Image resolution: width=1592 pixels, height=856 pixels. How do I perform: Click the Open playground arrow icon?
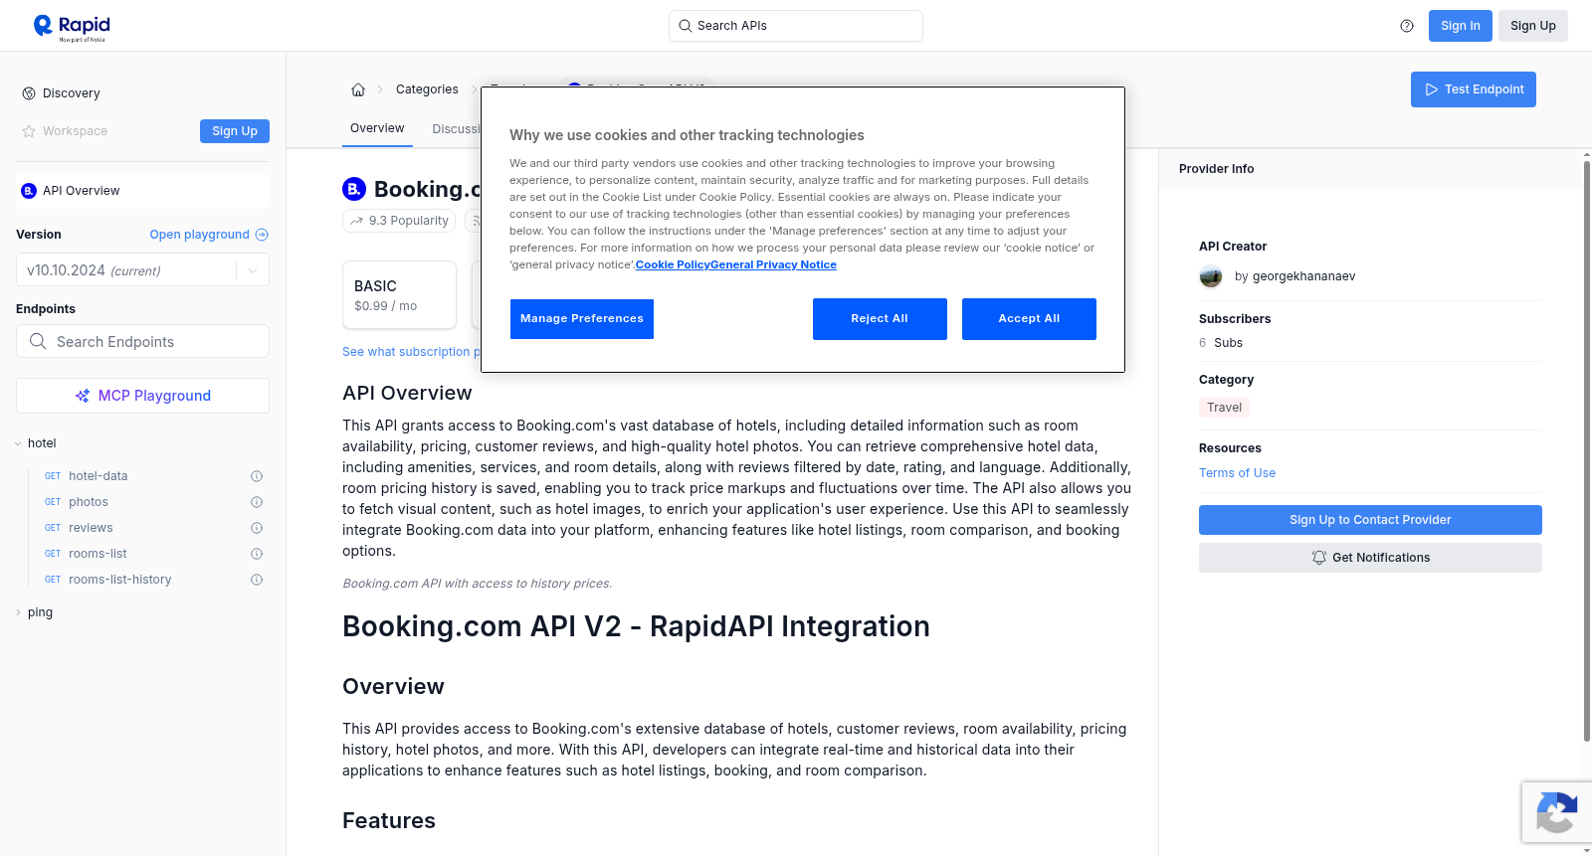pyautogui.click(x=262, y=235)
